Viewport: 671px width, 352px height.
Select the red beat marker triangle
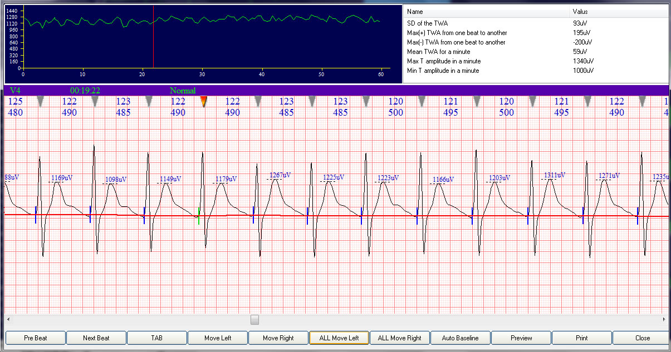(203, 102)
